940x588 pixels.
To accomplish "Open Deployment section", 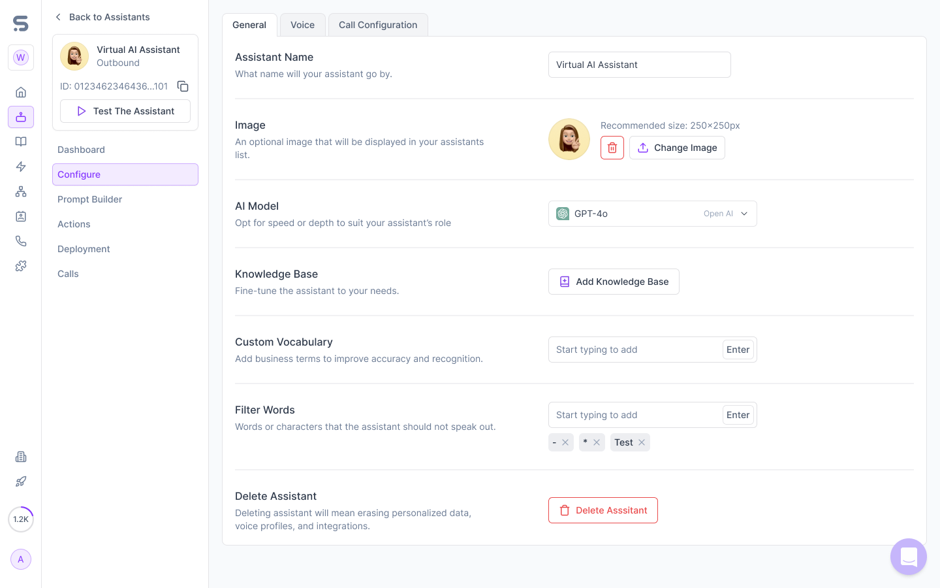I will coord(125,249).
